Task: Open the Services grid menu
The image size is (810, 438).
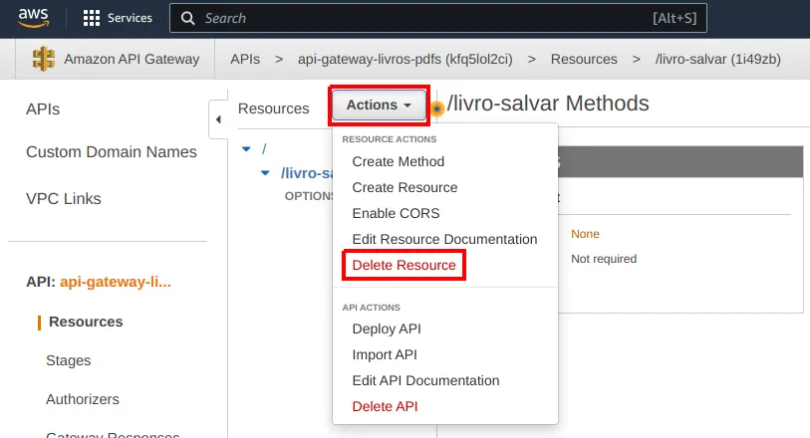Action: pyautogui.click(x=118, y=18)
